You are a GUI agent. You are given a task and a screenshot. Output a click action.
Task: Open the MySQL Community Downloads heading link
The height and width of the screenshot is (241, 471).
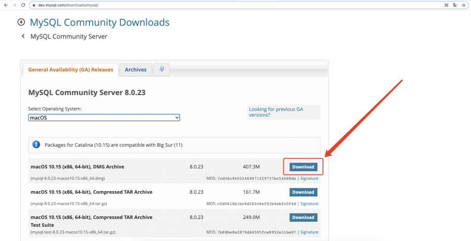pos(99,22)
